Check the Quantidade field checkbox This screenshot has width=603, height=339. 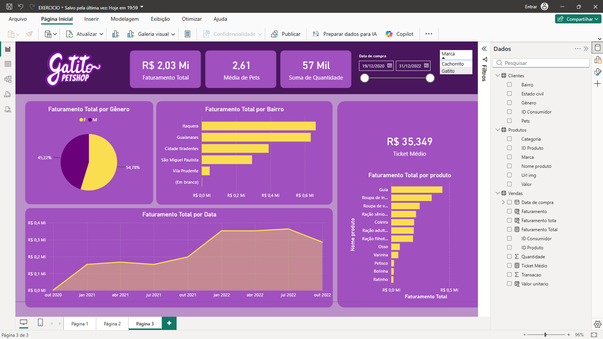[x=509, y=256]
